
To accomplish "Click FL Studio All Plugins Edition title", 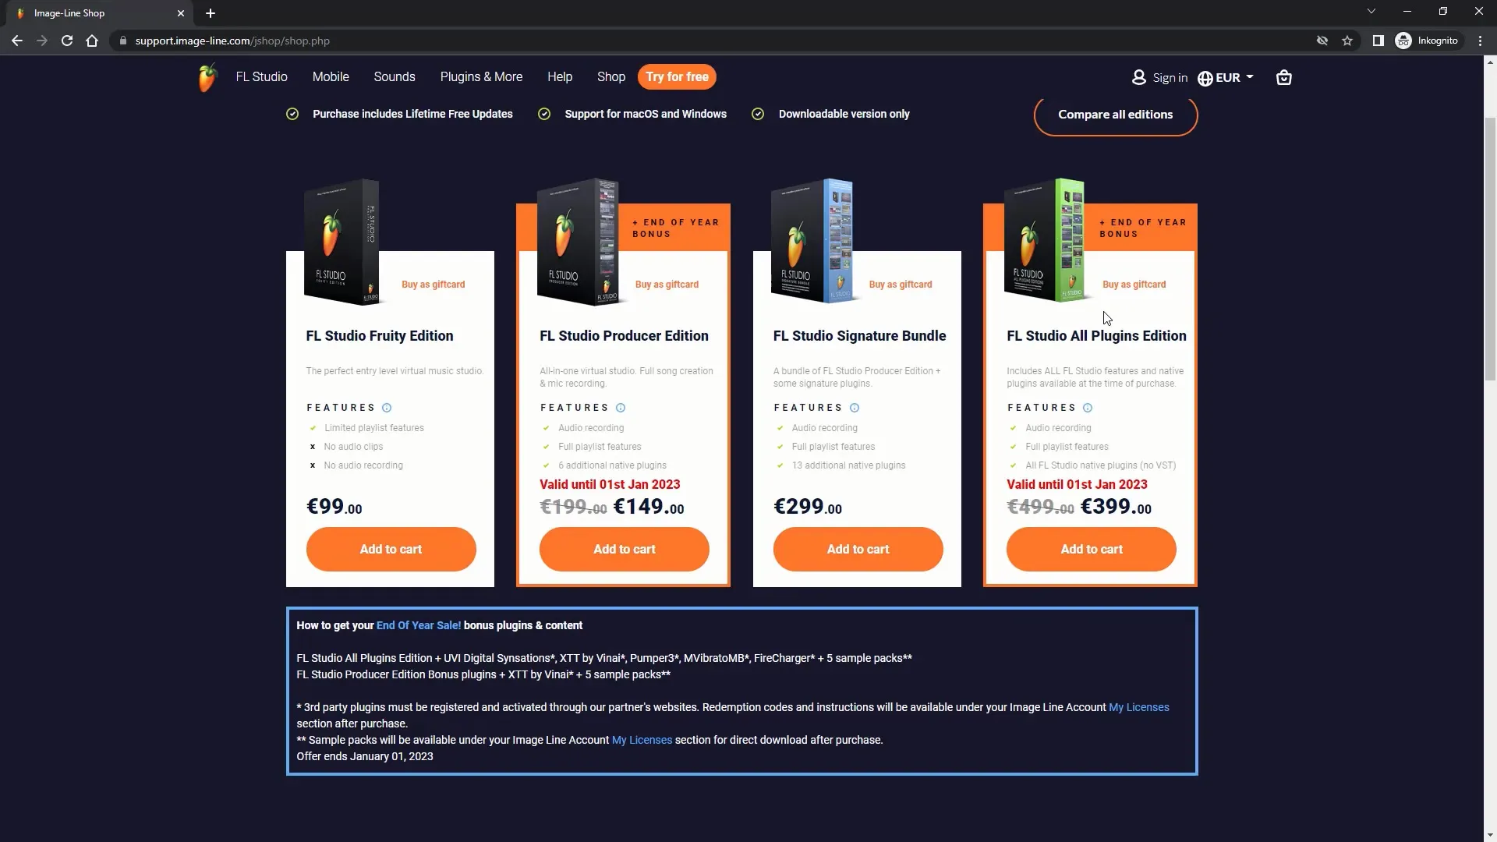I will (x=1096, y=336).
